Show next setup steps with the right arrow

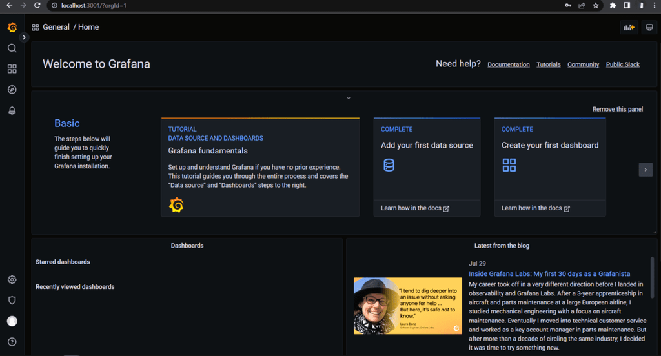point(646,170)
